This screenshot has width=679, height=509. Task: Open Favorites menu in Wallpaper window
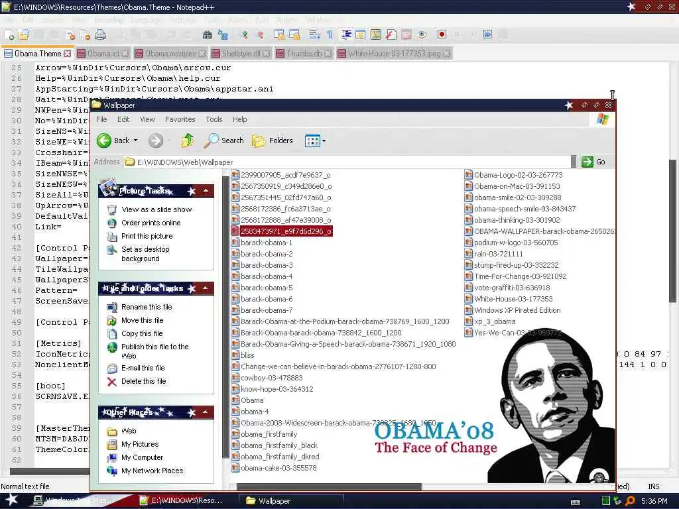[x=180, y=119]
